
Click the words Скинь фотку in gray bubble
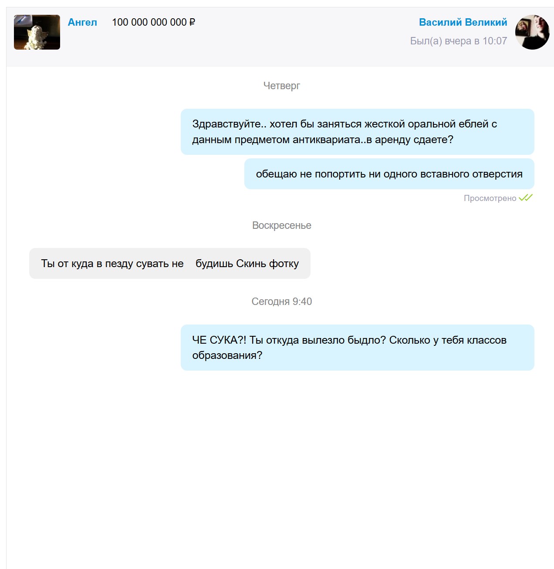(267, 264)
